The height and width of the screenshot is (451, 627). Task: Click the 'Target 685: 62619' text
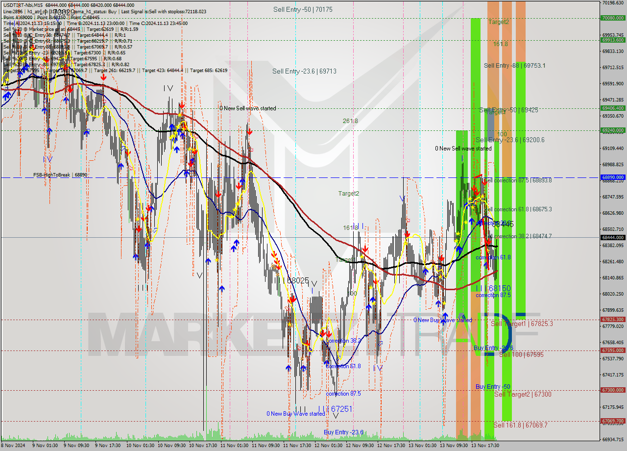click(x=209, y=70)
